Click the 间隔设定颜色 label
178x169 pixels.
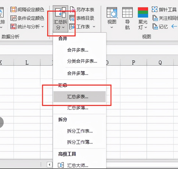pyautogui.click(x=31, y=10)
